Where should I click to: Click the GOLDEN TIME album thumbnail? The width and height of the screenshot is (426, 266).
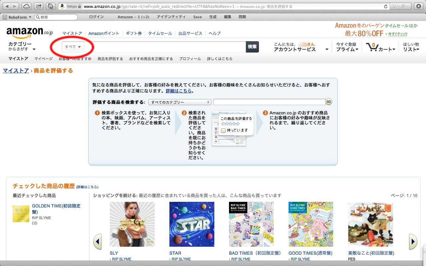click(21, 213)
